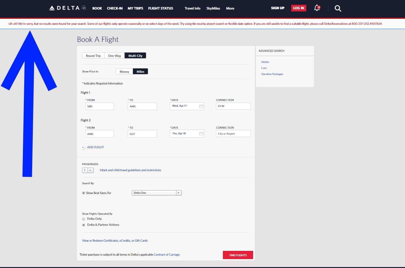
Task: Select the Delta Only radio button
Action: coord(84,219)
